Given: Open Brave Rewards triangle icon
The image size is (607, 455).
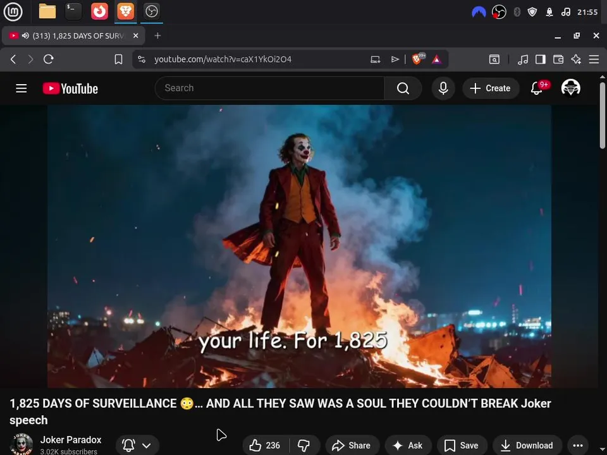Looking at the screenshot, I should tap(436, 59).
